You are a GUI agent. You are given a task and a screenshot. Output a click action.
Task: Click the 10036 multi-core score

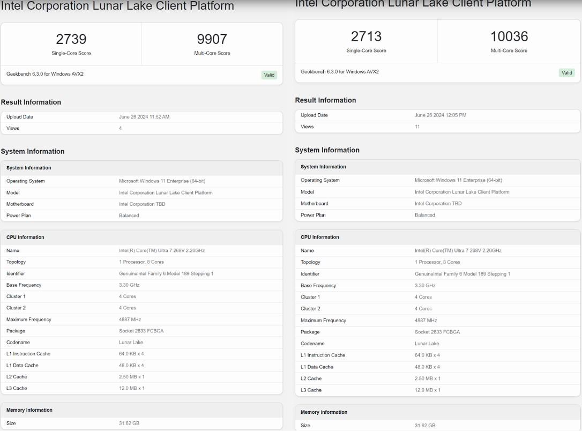[509, 36]
